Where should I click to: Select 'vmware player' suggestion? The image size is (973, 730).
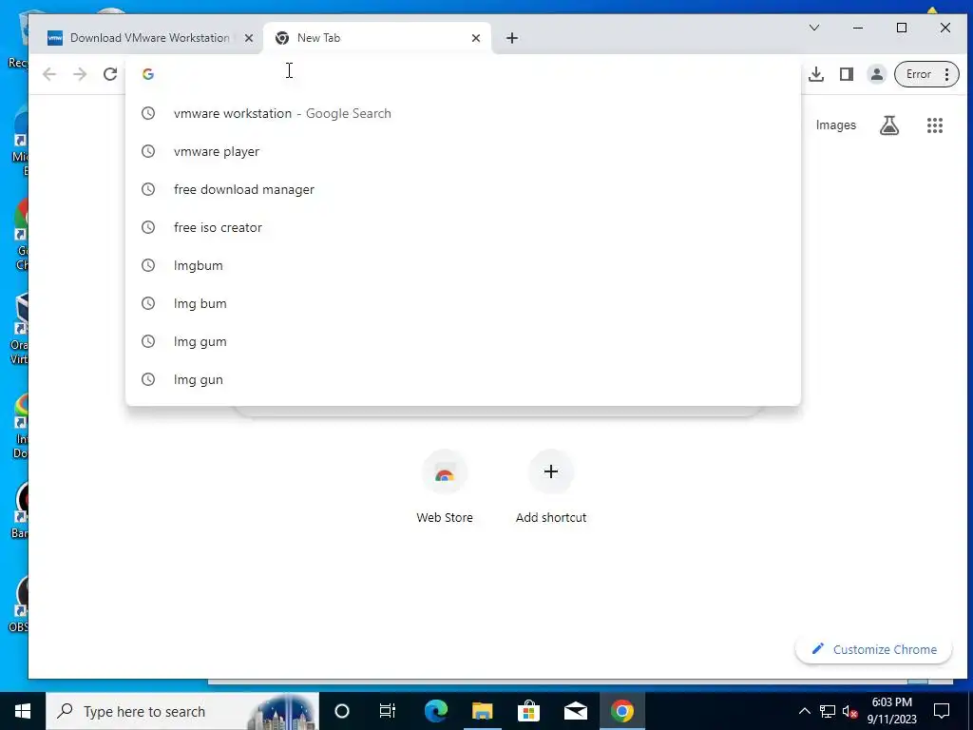click(x=463, y=151)
